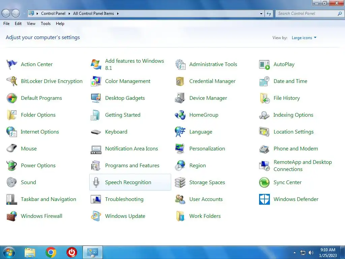Click the red power icon in taskbar
Viewport: 345px width, 259px height.
click(72, 252)
